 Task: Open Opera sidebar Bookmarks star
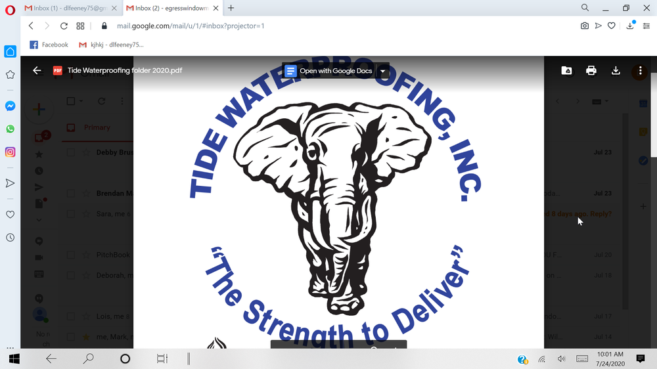pos(10,75)
